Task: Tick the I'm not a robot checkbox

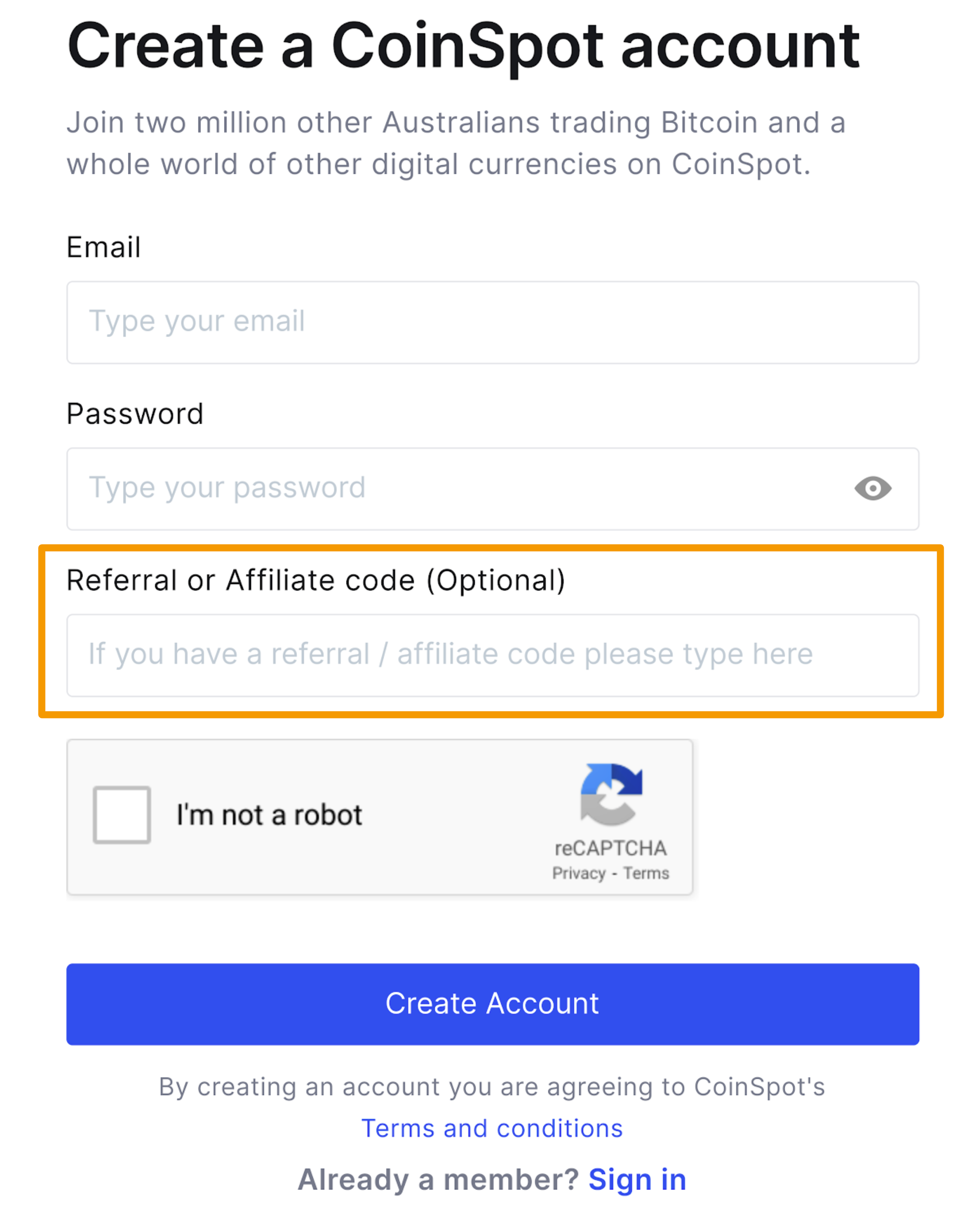Action: tap(121, 815)
